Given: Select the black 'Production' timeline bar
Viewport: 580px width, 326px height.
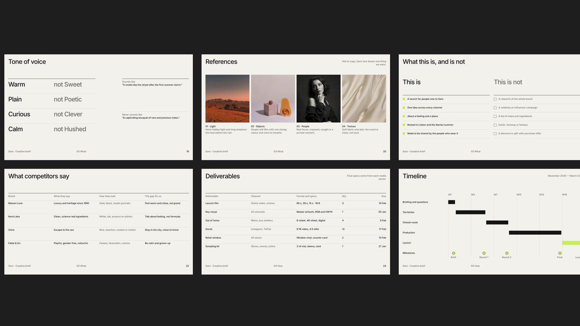Looking at the screenshot, I should (535, 232).
